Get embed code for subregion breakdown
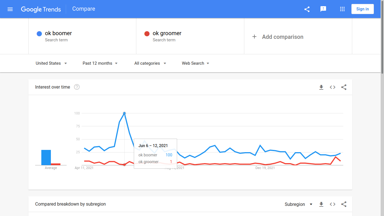Image resolution: width=384 pixels, height=216 pixels. (333, 204)
